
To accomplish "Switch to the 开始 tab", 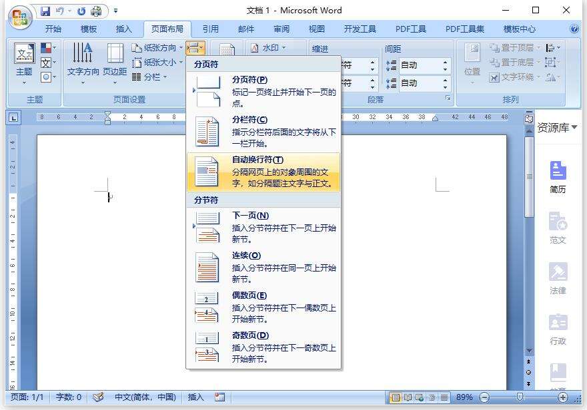I will pos(53,29).
